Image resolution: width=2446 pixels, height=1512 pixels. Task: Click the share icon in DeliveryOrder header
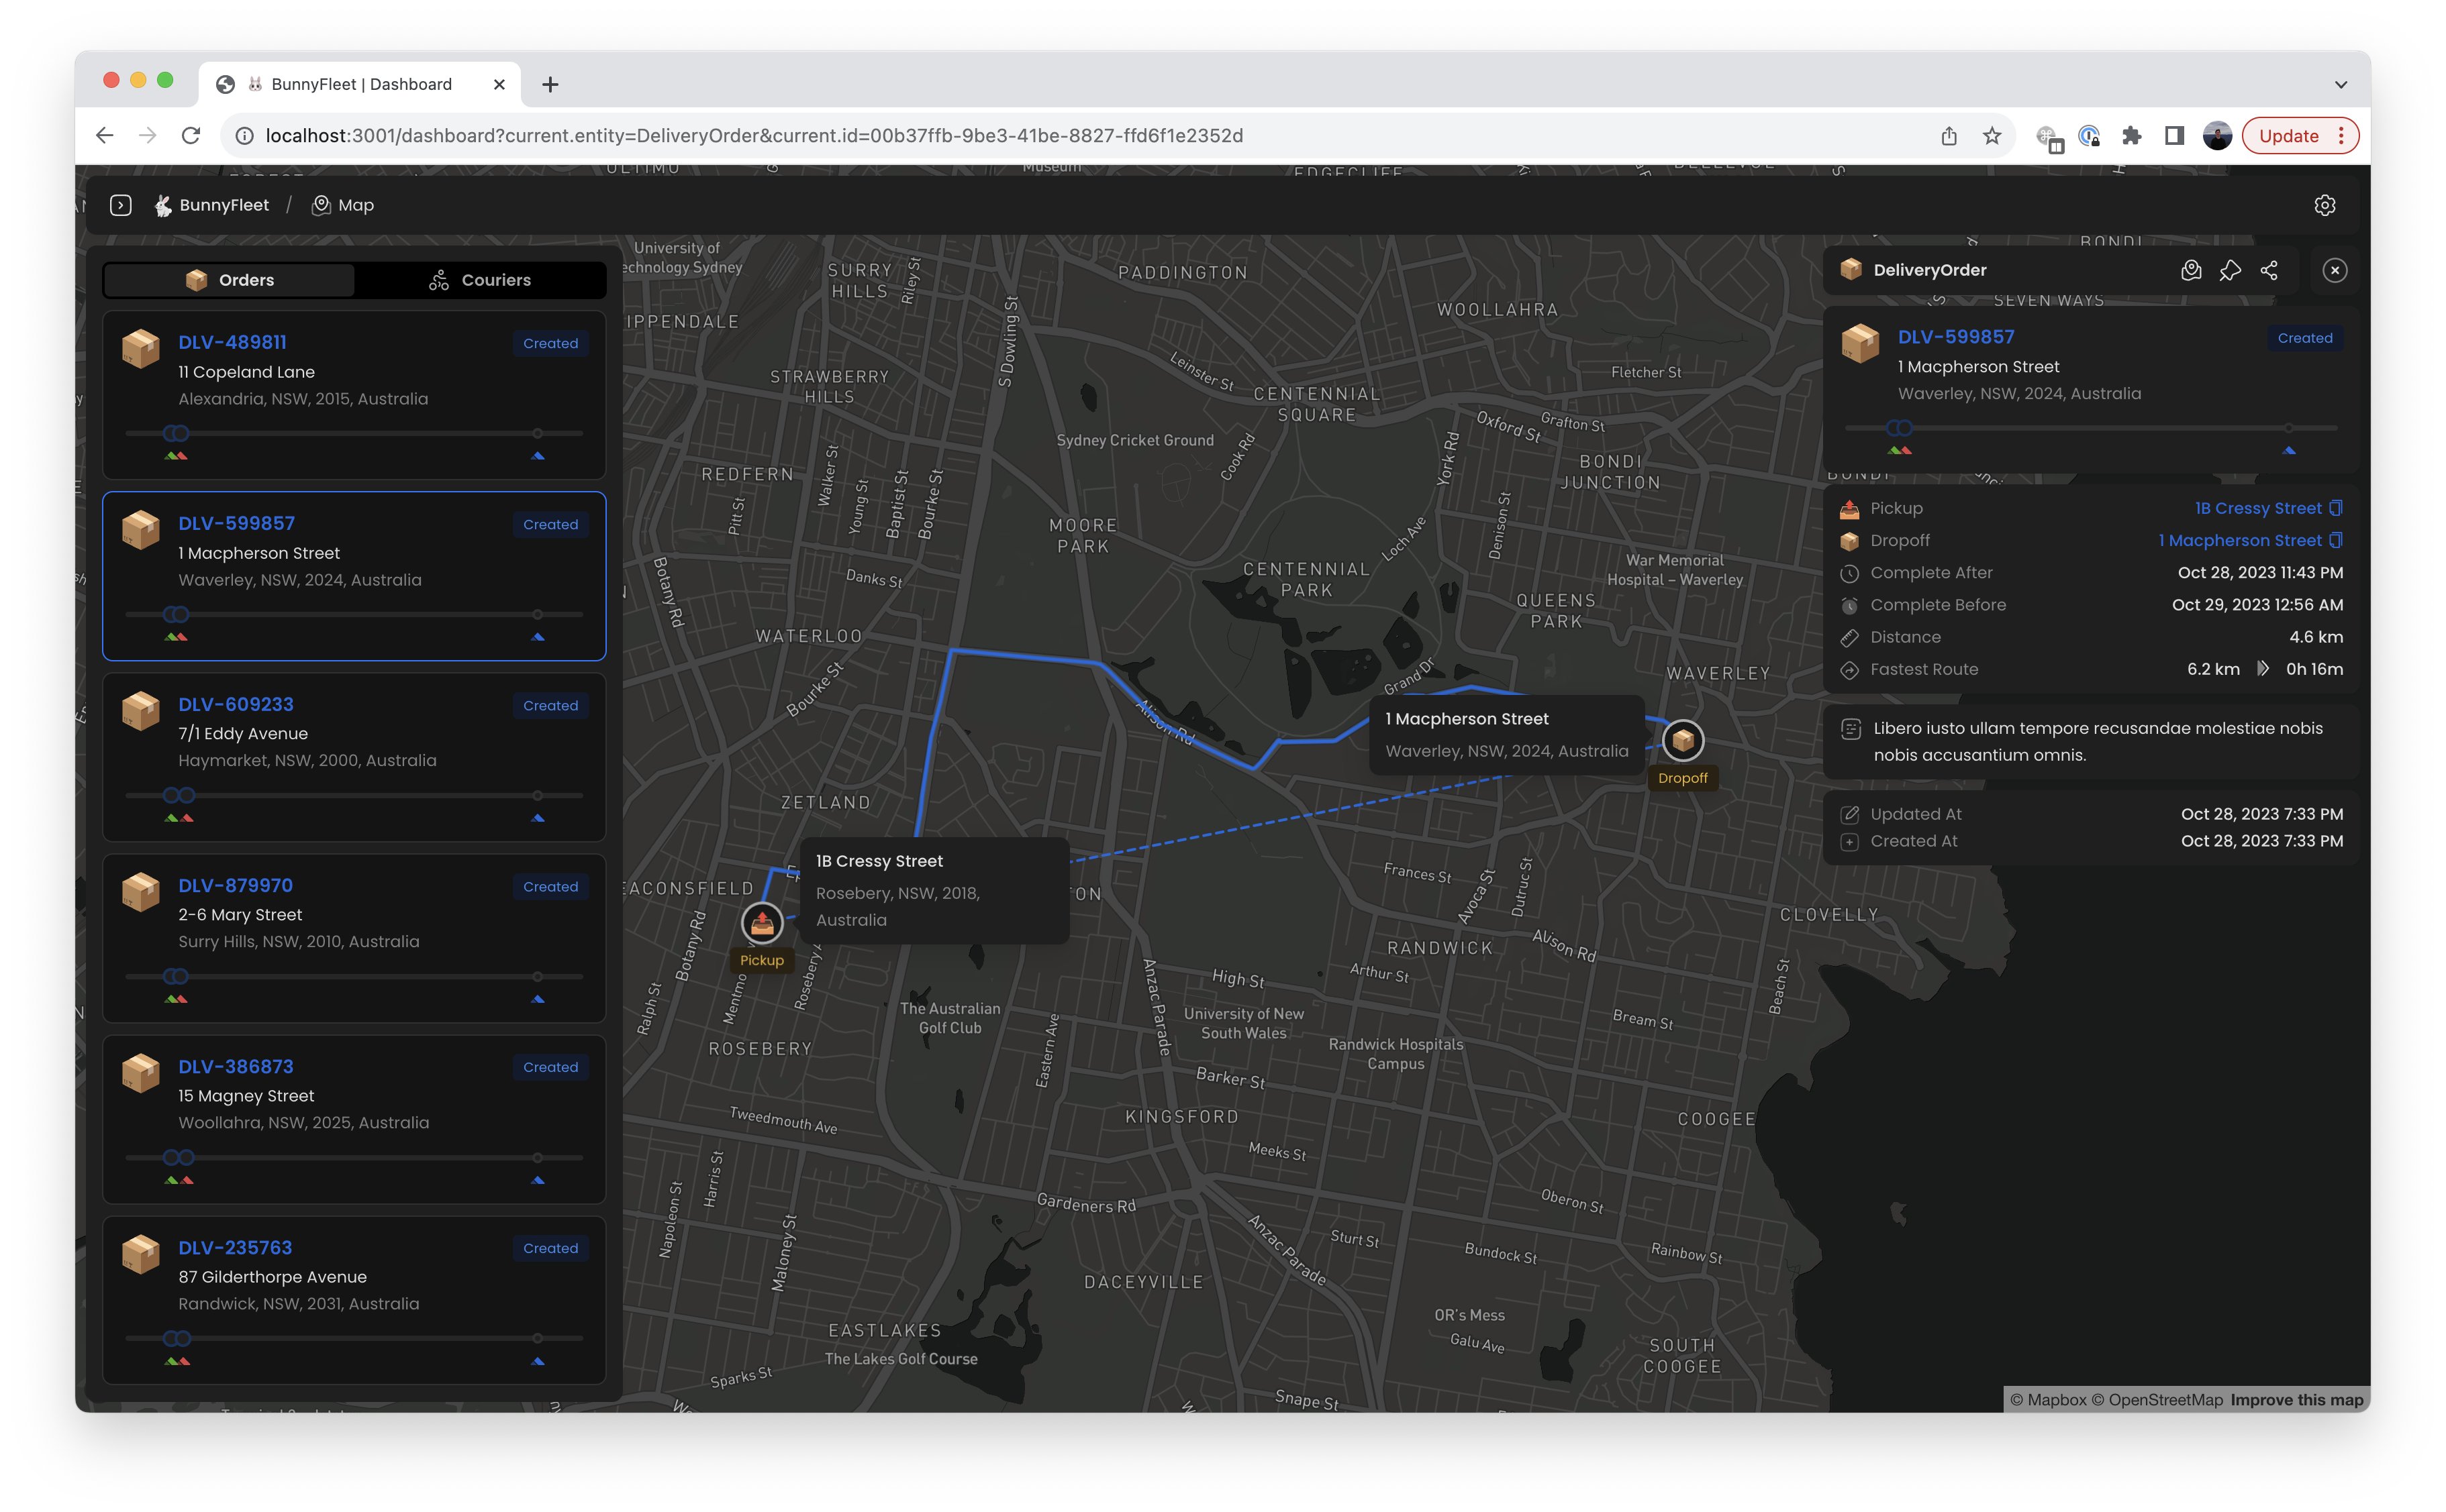pyautogui.click(x=2269, y=270)
